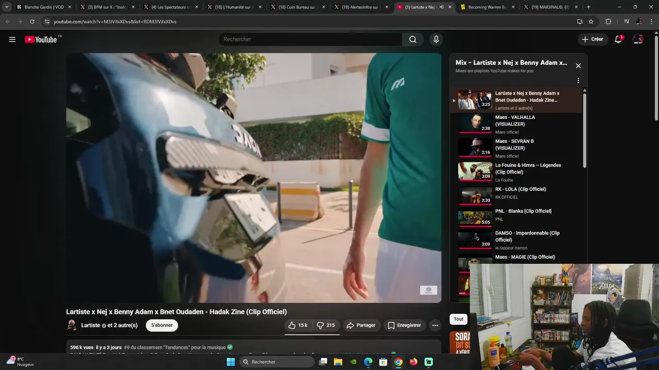Open the Créer button

pyautogui.click(x=592, y=39)
